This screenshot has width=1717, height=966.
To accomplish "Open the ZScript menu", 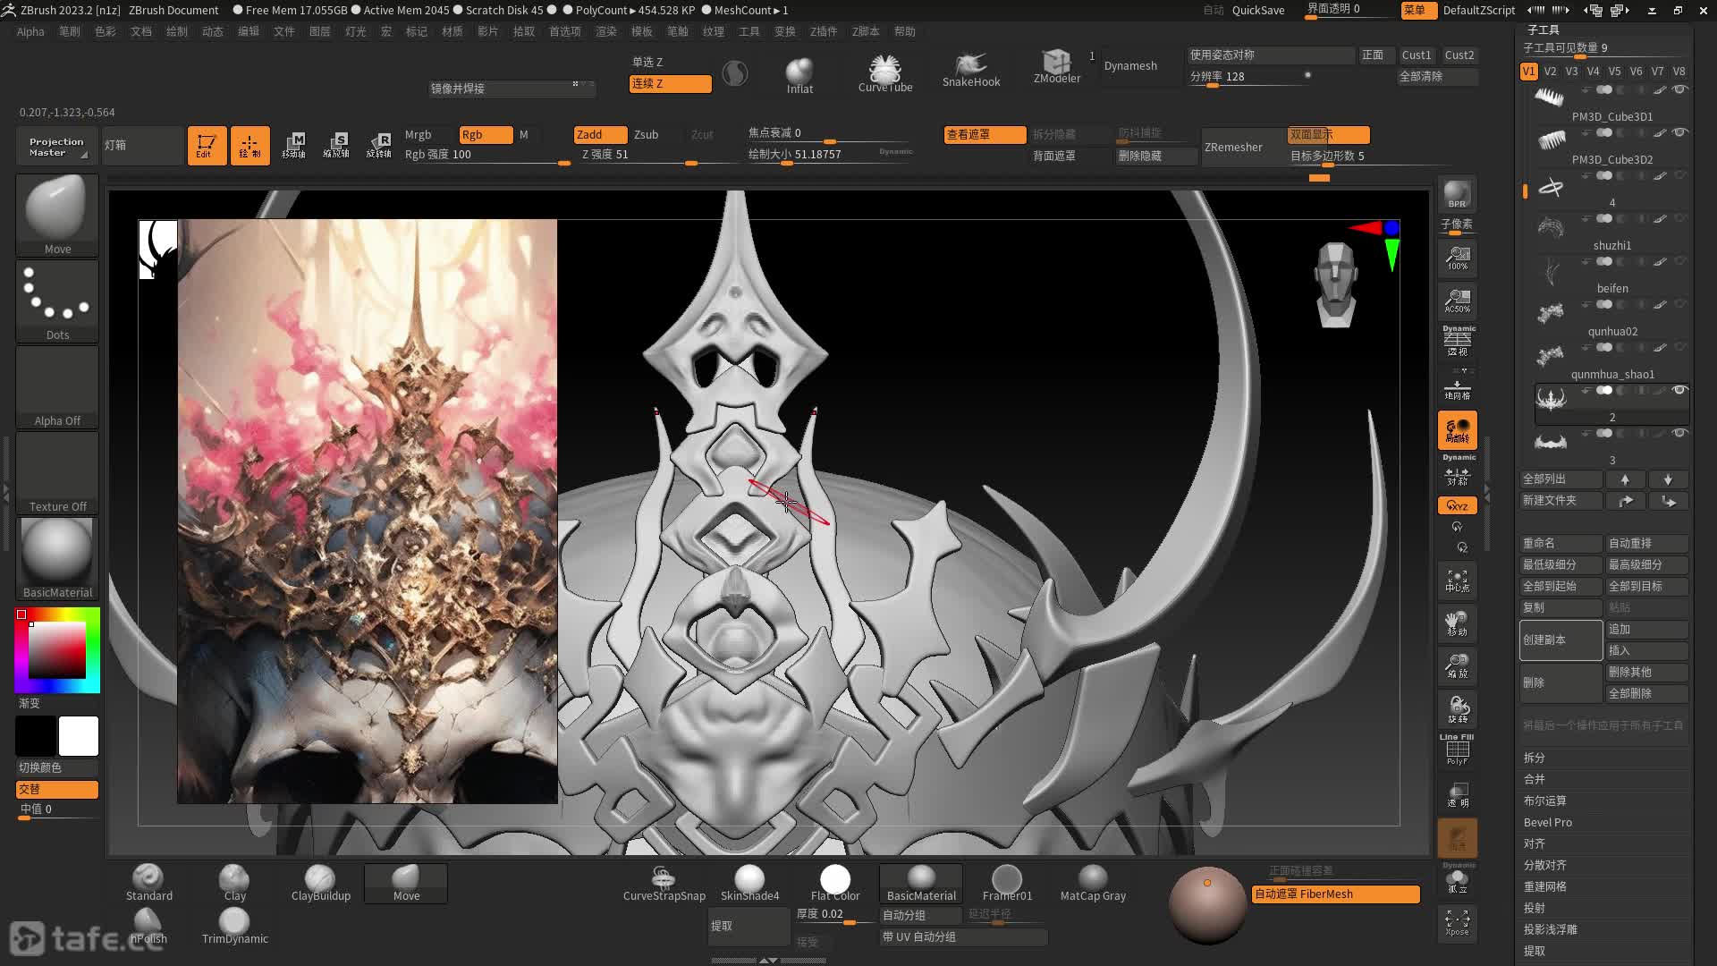I will point(866,31).
